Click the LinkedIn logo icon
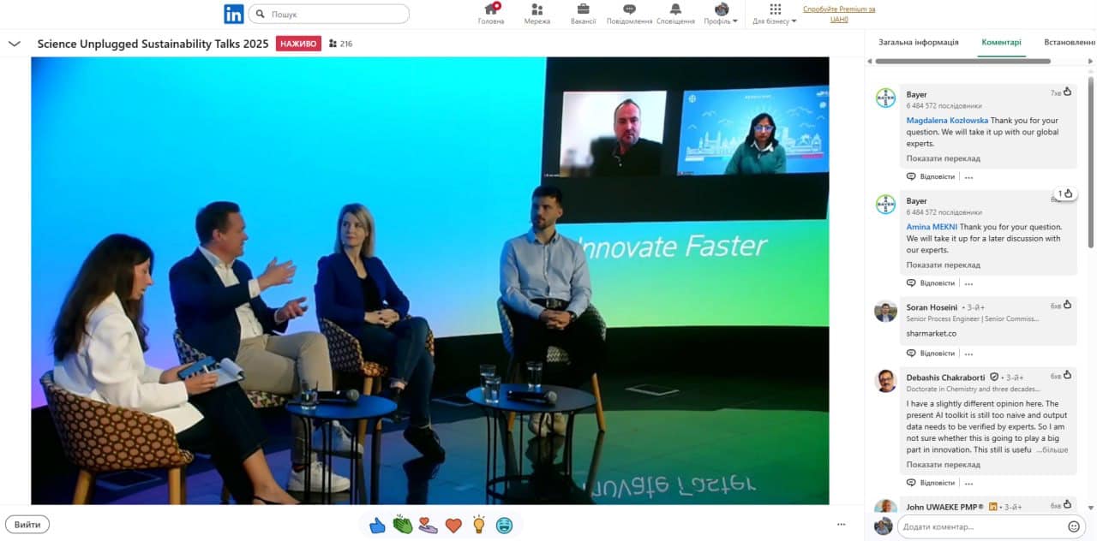The image size is (1097, 541). pyautogui.click(x=233, y=14)
